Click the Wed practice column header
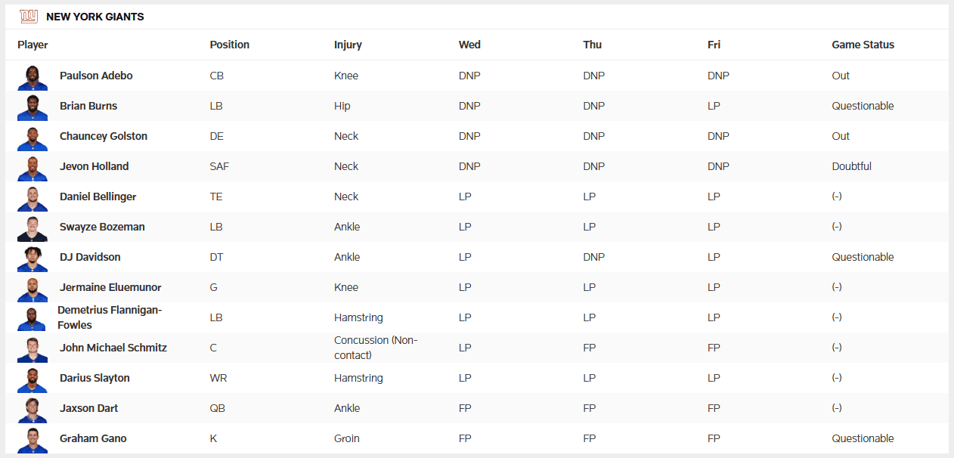Screen dimensions: 954x458 pos(469,45)
